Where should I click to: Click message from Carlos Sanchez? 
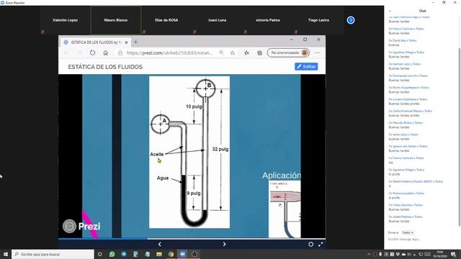click(399, 209)
